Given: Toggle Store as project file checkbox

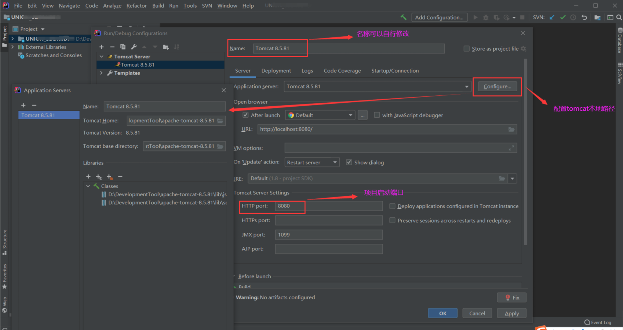Looking at the screenshot, I should (467, 49).
